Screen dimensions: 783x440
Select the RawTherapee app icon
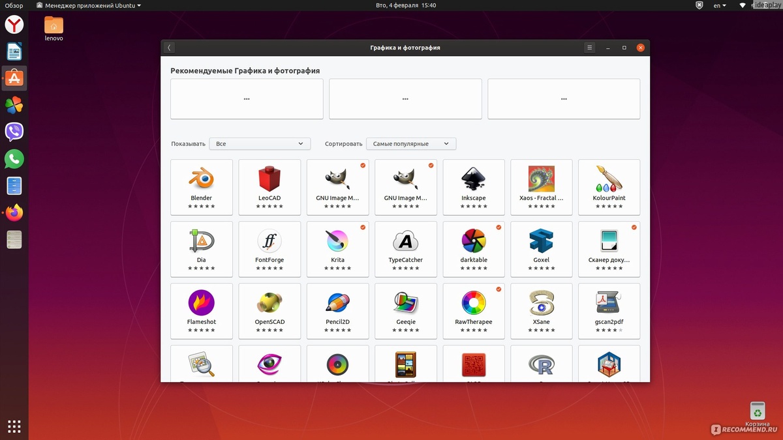473,302
